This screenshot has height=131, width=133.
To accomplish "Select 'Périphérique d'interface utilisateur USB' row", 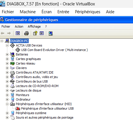I will (x=47, y=108).
